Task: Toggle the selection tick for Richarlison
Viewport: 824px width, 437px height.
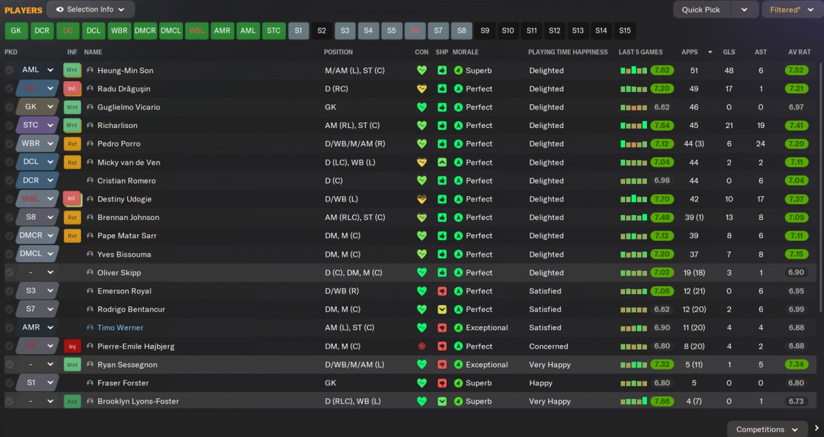Action: [9, 126]
